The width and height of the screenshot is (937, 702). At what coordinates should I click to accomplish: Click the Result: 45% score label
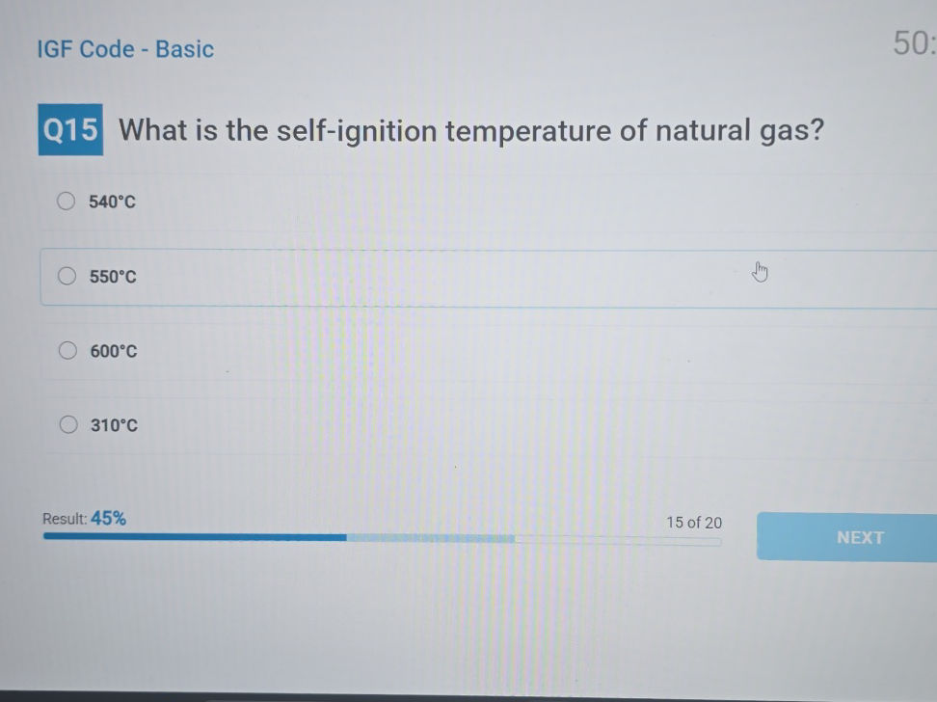tap(84, 519)
